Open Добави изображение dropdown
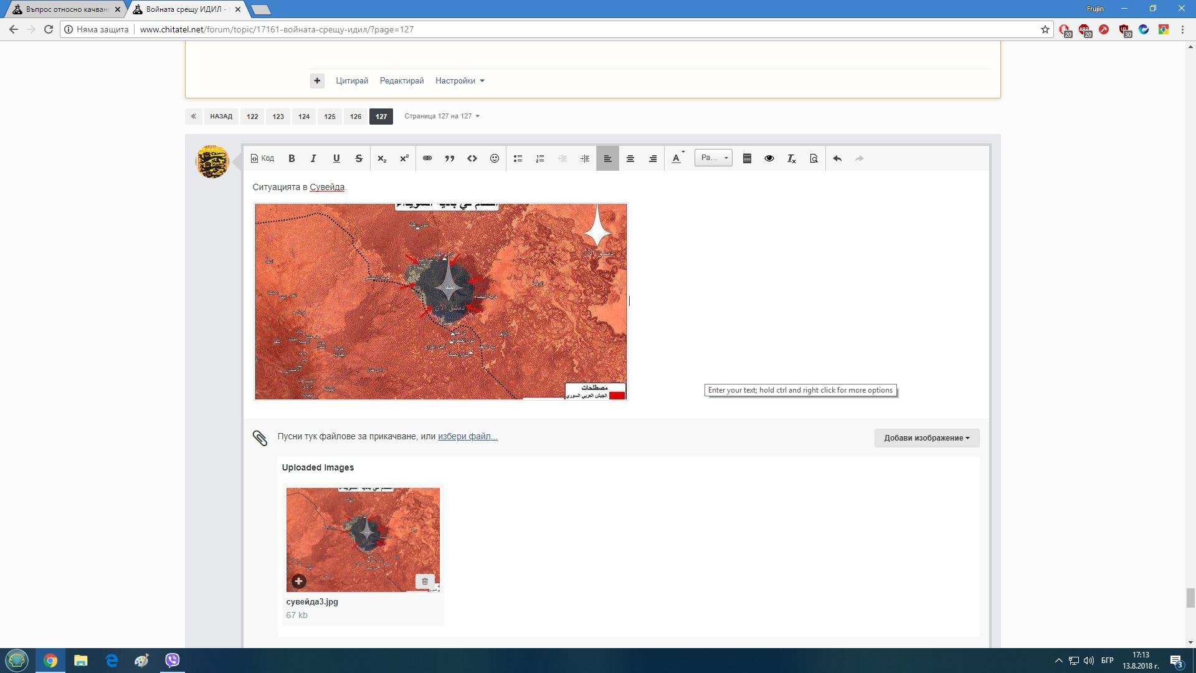The image size is (1196, 673). pos(926,437)
